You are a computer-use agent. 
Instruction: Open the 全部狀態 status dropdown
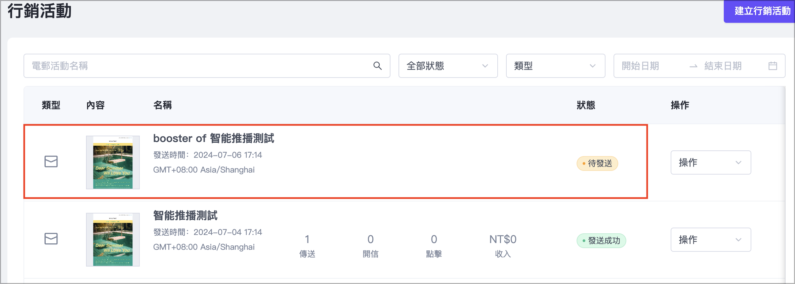(448, 66)
